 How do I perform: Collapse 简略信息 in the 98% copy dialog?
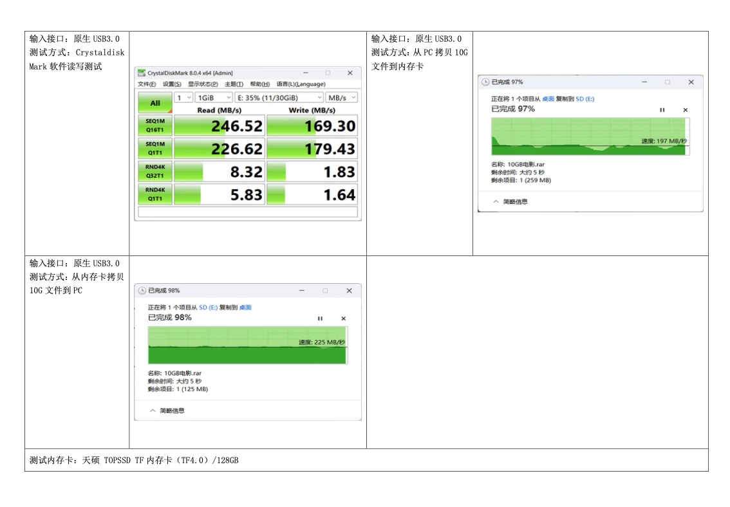pos(167,410)
